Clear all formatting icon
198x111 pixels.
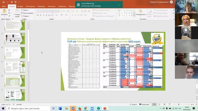click(68, 11)
